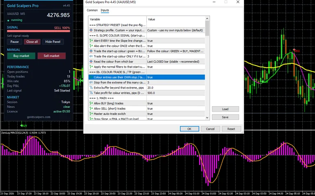Switch to the Inputs tab
The height and width of the screenshot is (196, 315).
pyautogui.click(x=105, y=10)
